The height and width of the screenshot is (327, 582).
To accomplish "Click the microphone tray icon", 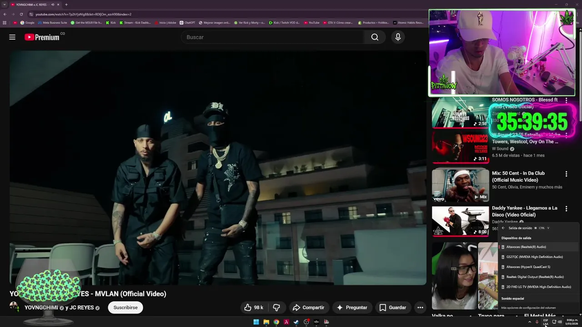I will [537, 322].
